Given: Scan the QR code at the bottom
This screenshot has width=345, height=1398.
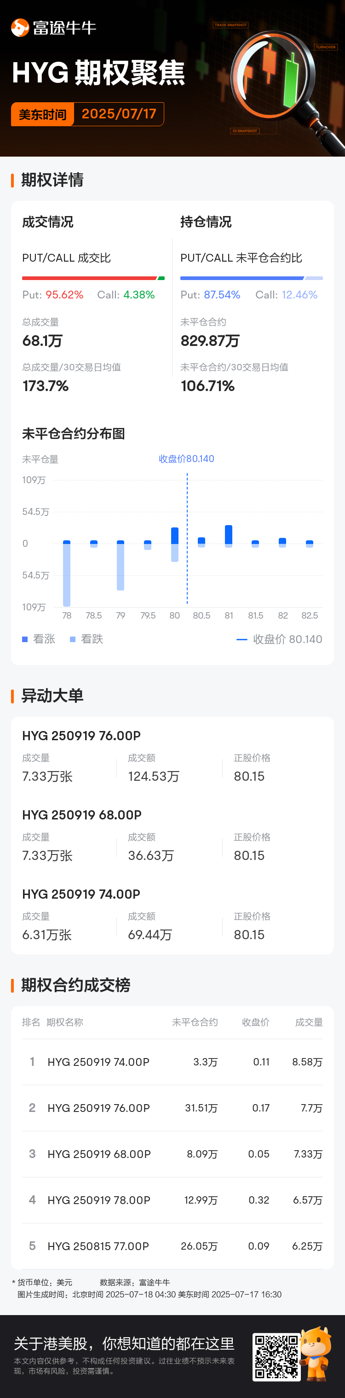Looking at the screenshot, I should [276, 1357].
